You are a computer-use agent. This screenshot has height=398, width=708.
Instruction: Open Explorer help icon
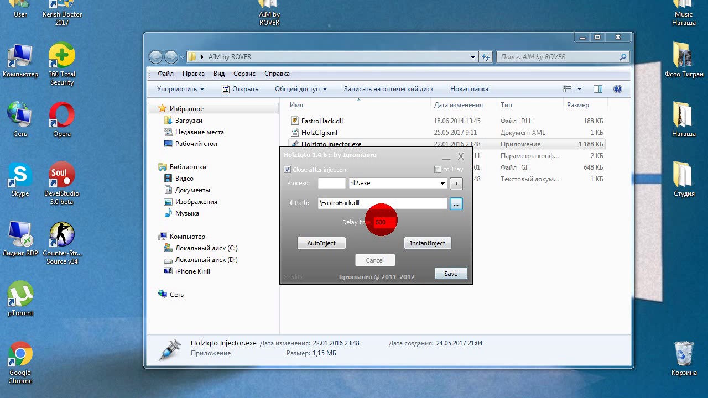coord(618,89)
